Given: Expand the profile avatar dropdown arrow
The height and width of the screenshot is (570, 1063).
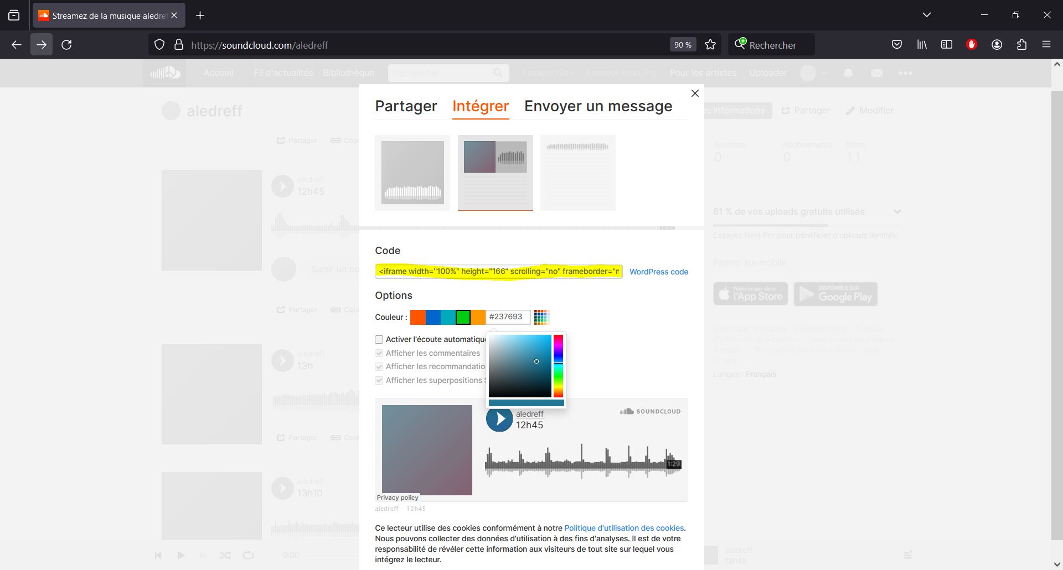Looking at the screenshot, I should tap(824, 73).
